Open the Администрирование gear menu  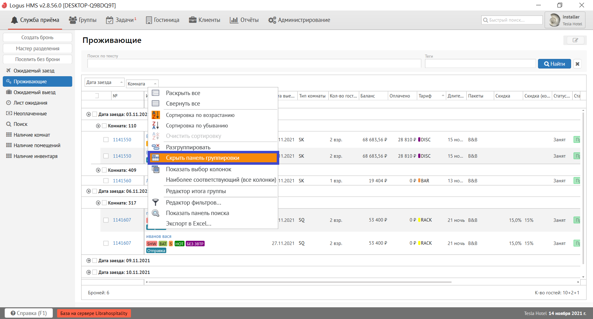tap(299, 20)
